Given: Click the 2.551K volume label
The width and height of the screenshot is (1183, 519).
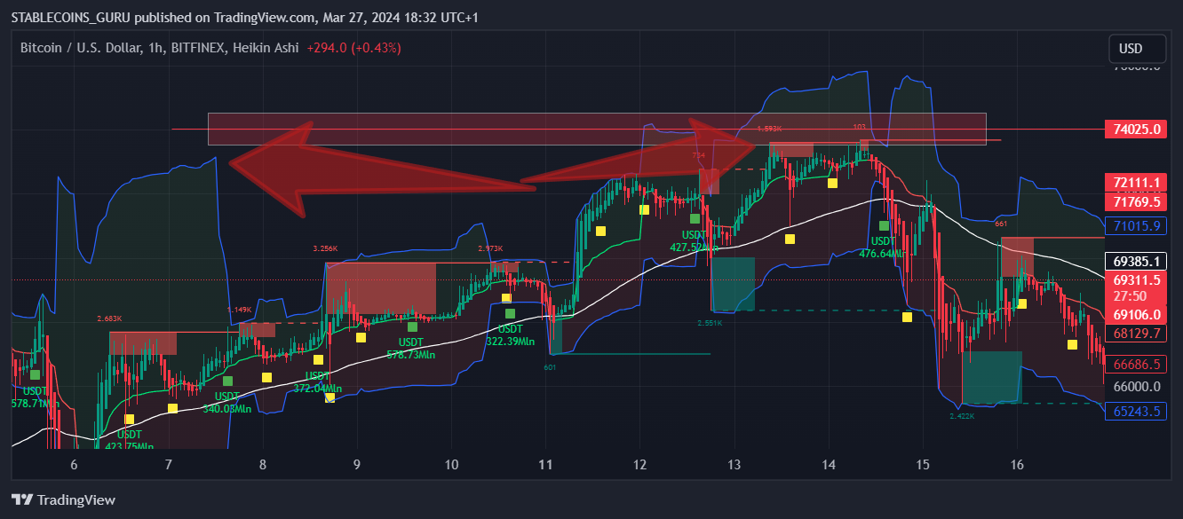Looking at the screenshot, I should pos(710,323).
